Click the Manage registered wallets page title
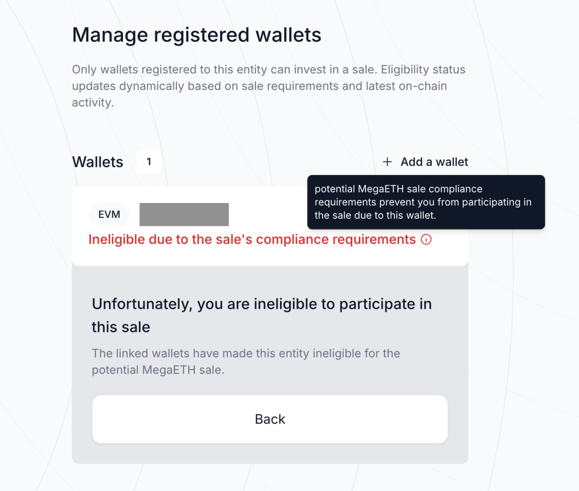This screenshot has height=491, width=579. click(x=197, y=35)
